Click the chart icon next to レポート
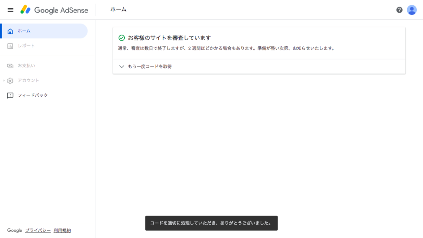The image size is (423, 238). pyautogui.click(x=9, y=45)
